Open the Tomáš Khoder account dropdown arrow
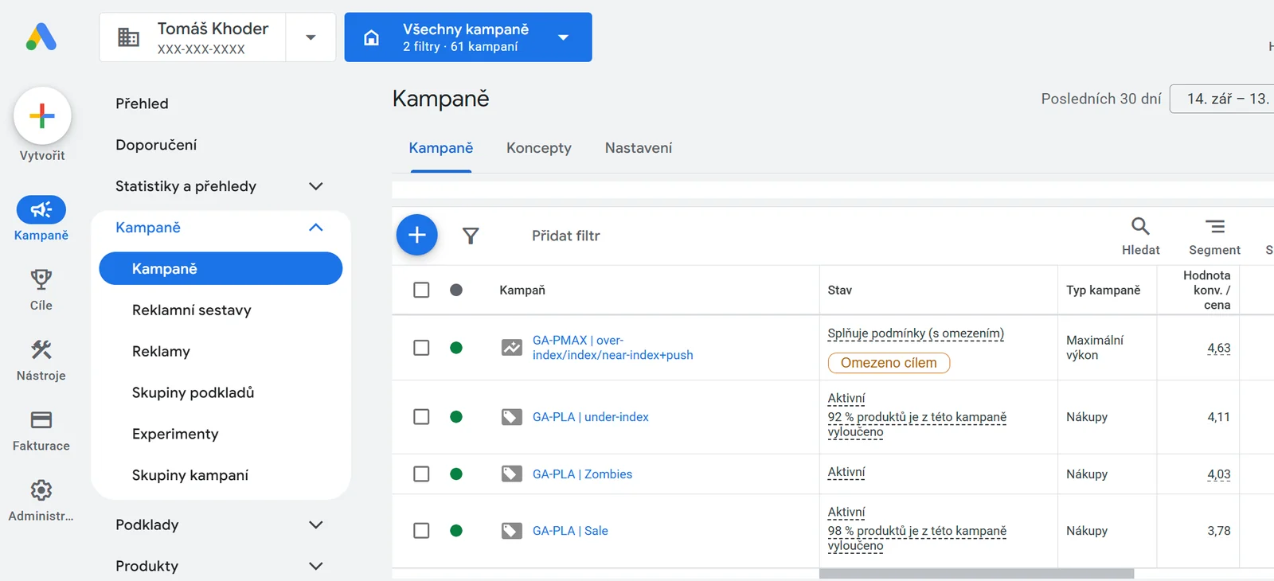The width and height of the screenshot is (1274, 581). (311, 37)
